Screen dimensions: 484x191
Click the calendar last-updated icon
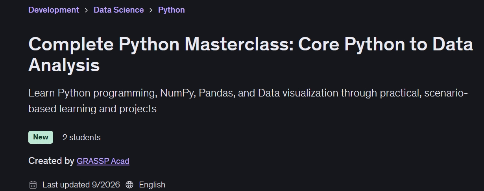(x=33, y=185)
